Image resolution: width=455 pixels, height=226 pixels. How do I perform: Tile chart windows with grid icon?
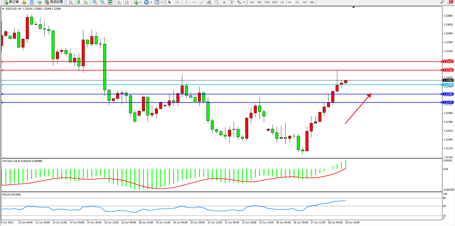pyautogui.click(x=110, y=2)
